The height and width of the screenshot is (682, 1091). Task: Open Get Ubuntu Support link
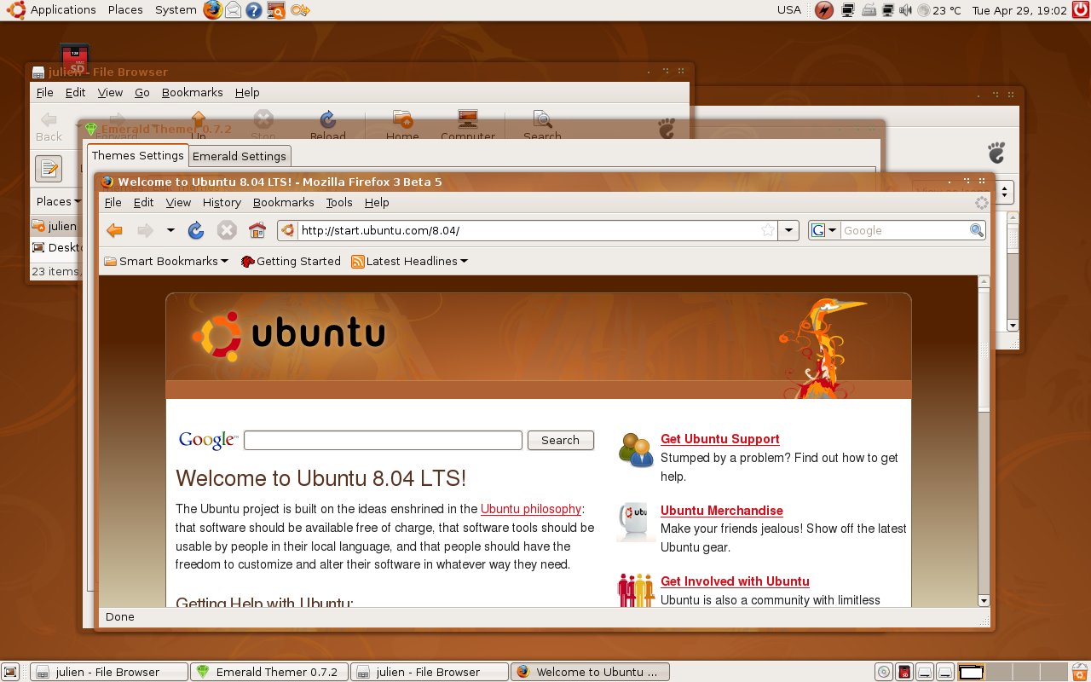tap(720, 439)
